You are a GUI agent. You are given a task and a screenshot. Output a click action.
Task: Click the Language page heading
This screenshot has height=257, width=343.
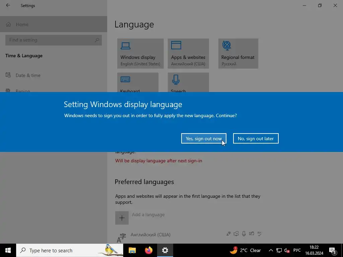[134, 24]
